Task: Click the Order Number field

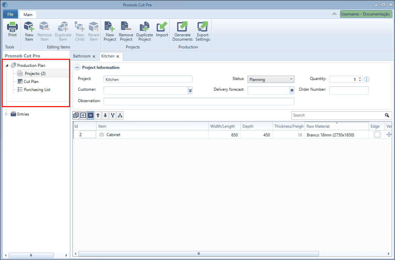Action: point(349,90)
